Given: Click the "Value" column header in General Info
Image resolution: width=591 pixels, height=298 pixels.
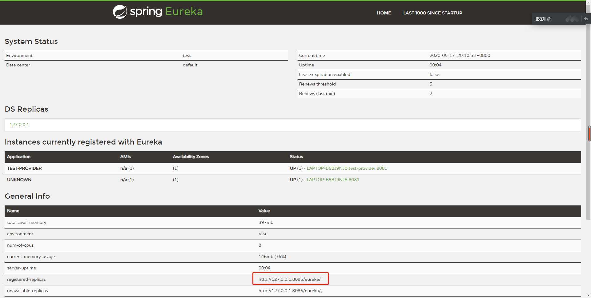Looking at the screenshot, I should point(264,211).
